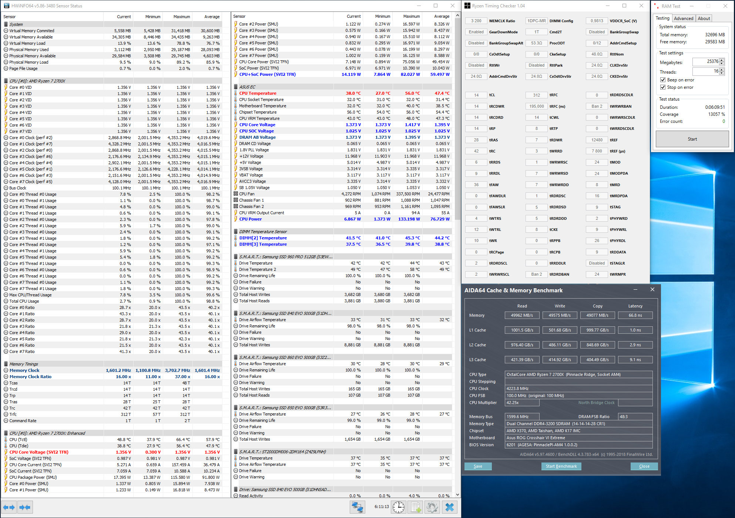Switch to the Advanced tab in RAM Test

click(683, 18)
